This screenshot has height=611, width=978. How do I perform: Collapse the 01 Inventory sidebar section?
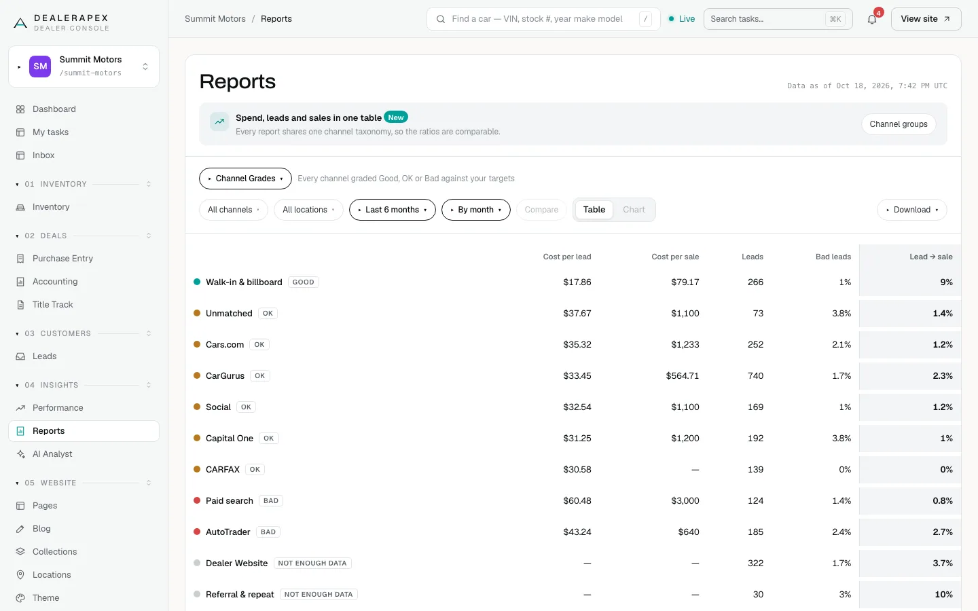(84, 184)
